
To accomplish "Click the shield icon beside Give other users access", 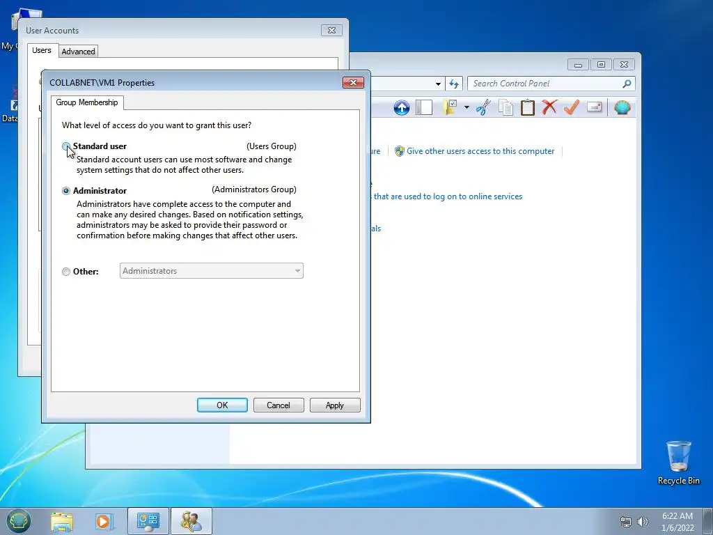I will pyautogui.click(x=399, y=151).
